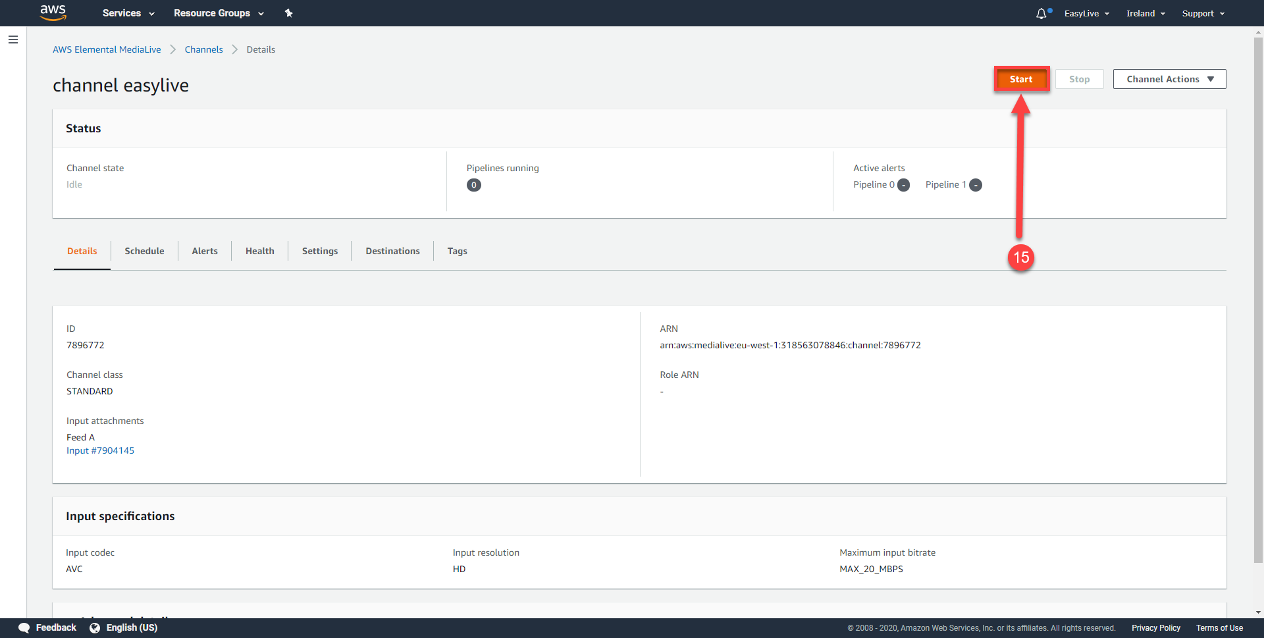Change language from English (US)
Viewport: 1264px width, 638px height.
pos(132,627)
